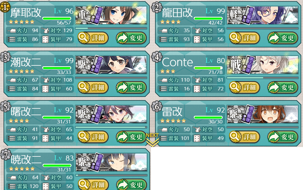Change ship 雷改 in slot 6

pyautogui.click(x=283, y=137)
